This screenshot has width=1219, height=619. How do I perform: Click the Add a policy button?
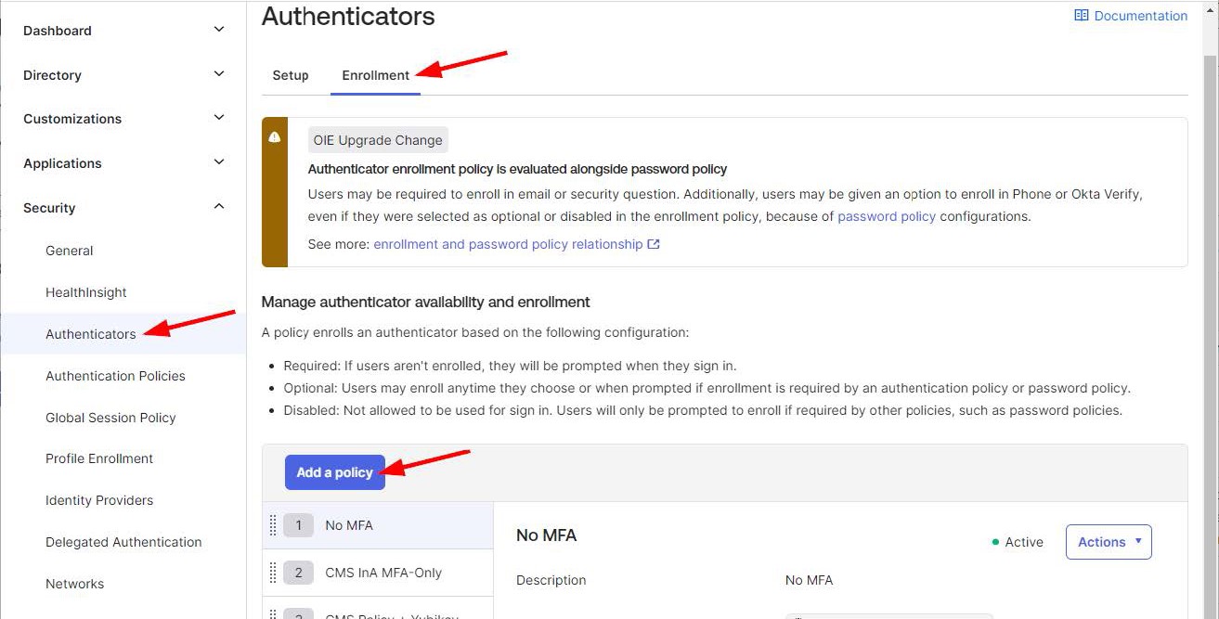(x=334, y=472)
